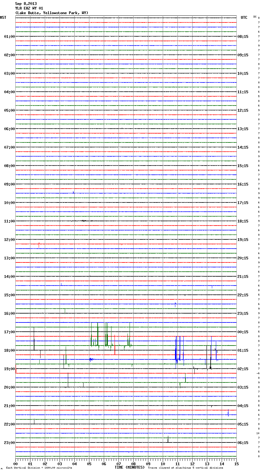This screenshot has height=472, width=261.
Task: Click the 07:00 MST time label
Action: (x=10, y=147)
